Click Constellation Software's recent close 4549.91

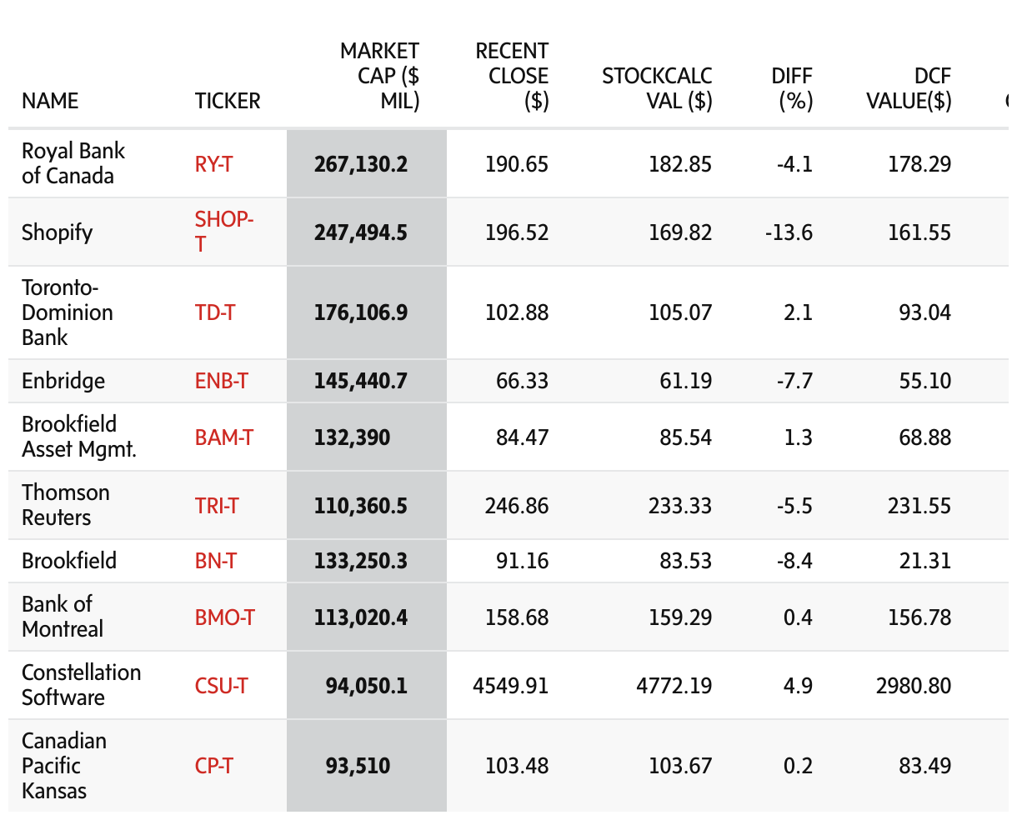510,686
